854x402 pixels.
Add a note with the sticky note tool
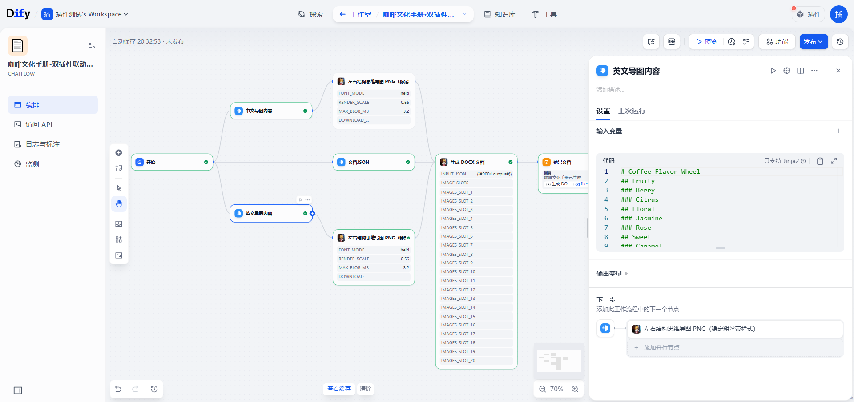tap(119, 168)
